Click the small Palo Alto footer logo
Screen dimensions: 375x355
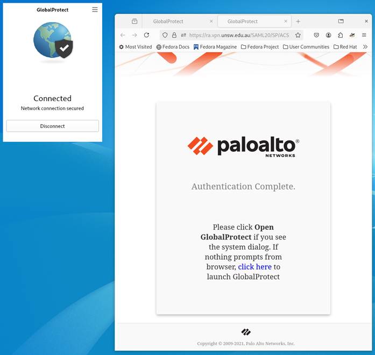click(246, 332)
